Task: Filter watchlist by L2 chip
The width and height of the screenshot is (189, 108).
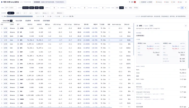Action: coord(31,13)
